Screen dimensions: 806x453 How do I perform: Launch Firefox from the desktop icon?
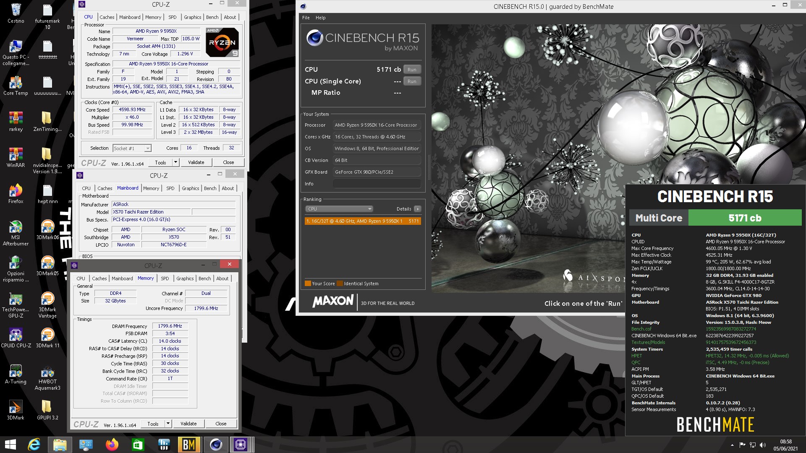point(16,194)
